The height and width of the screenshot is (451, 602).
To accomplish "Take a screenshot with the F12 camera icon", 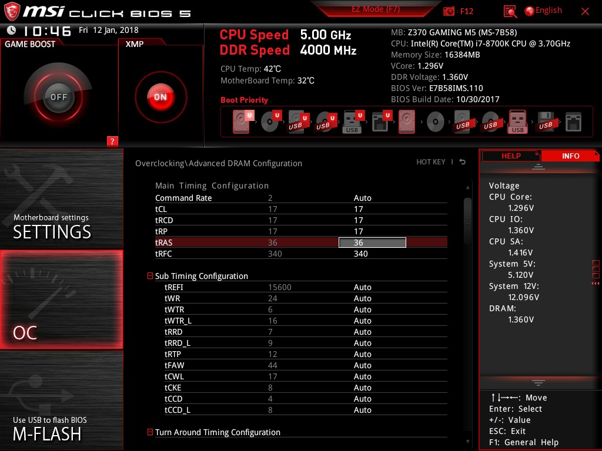I will pyautogui.click(x=449, y=11).
